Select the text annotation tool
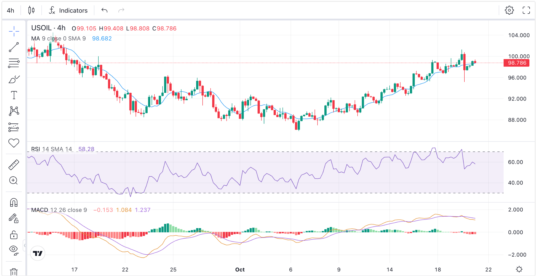Image resolution: width=537 pixels, height=276 pixels. pos(14,95)
